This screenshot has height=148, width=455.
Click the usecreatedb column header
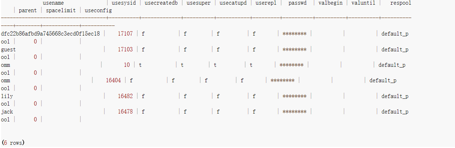(161, 3)
